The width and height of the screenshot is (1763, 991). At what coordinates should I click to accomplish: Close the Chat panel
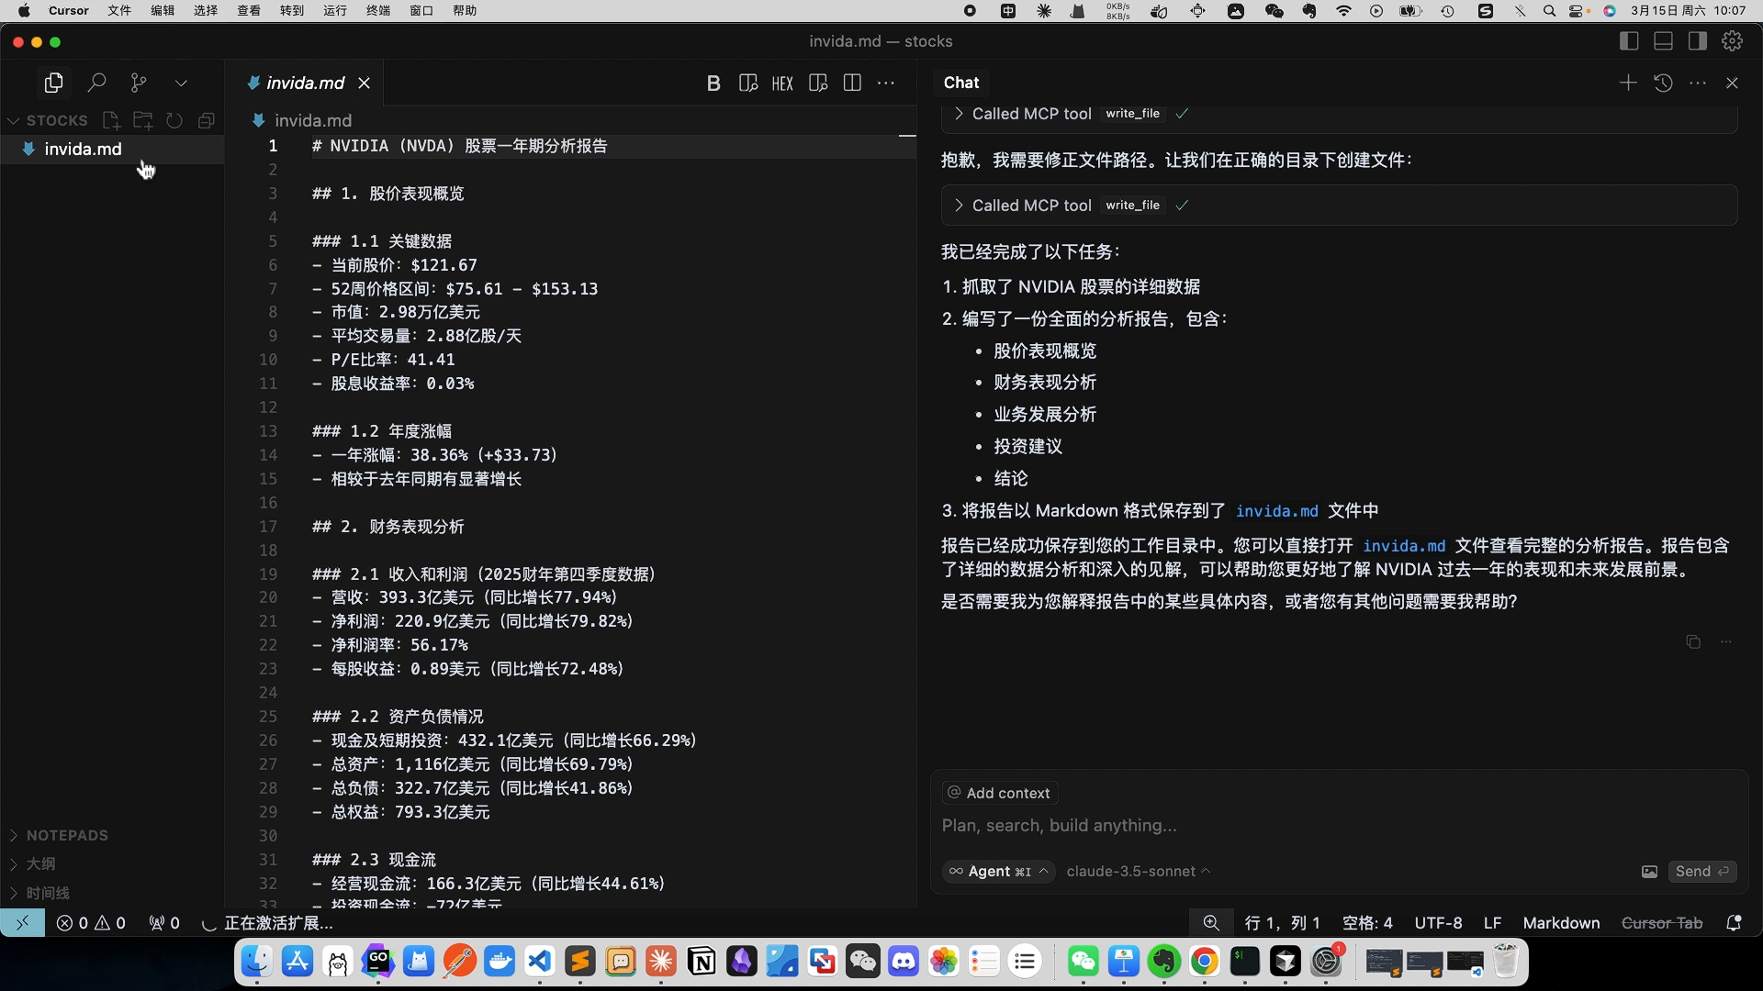click(x=1733, y=83)
